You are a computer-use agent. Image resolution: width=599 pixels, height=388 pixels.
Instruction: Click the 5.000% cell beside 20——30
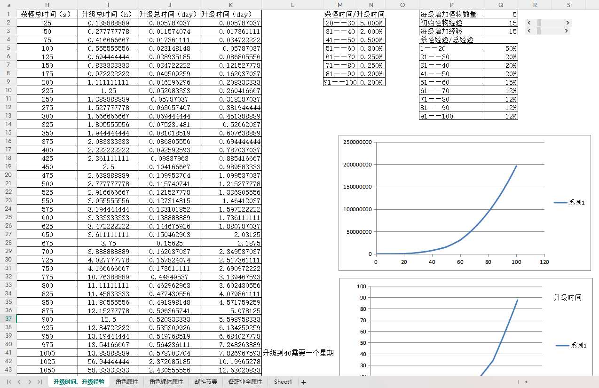click(371, 23)
